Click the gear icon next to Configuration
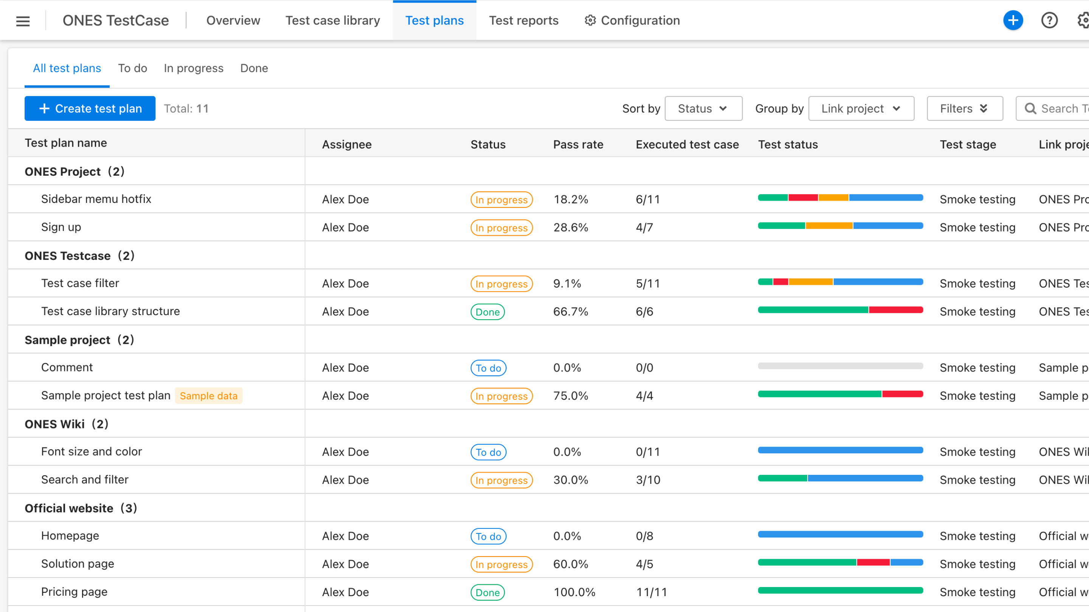The image size is (1089, 612). [x=590, y=20]
